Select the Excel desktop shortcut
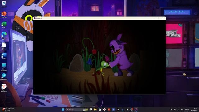The width and height of the screenshot is (199, 112). tap(4, 25)
